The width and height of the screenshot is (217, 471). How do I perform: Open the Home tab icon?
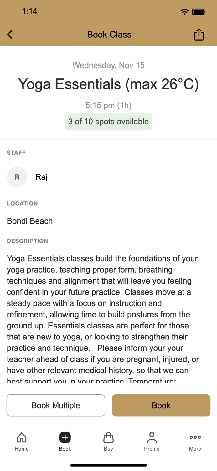(21, 437)
